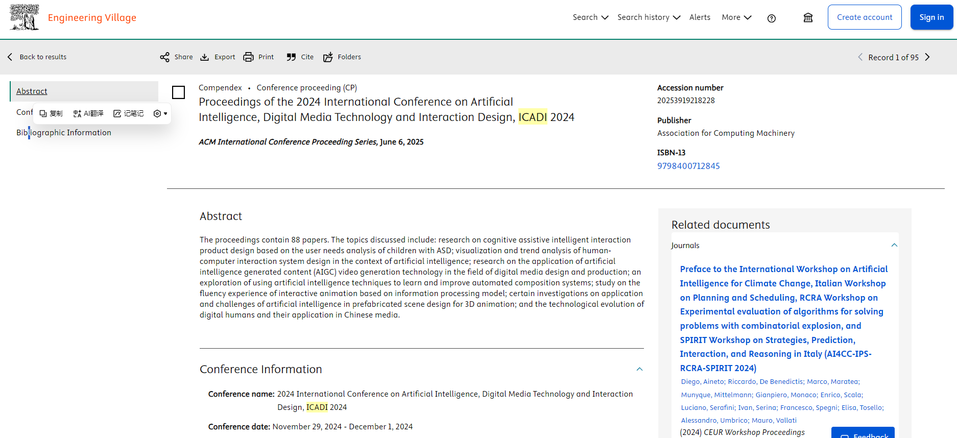Image resolution: width=957 pixels, height=438 pixels.
Task: Collapse the Journals related documents section
Action: click(x=894, y=246)
